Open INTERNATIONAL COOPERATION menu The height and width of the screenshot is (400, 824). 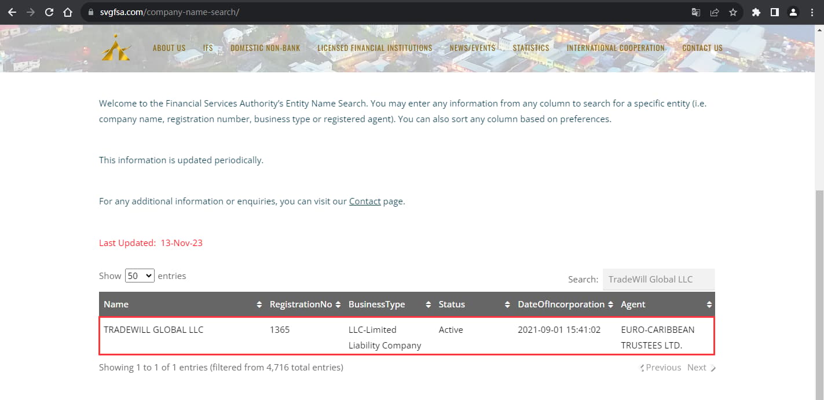[x=616, y=48]
